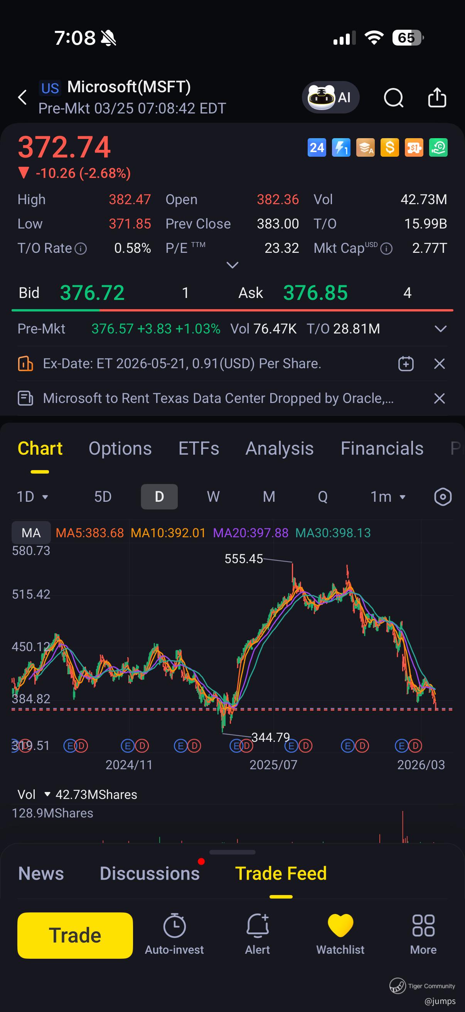Tap the share icon in header
The height and width of the screenshot is (1012, 465).
(x=437, y=97)
